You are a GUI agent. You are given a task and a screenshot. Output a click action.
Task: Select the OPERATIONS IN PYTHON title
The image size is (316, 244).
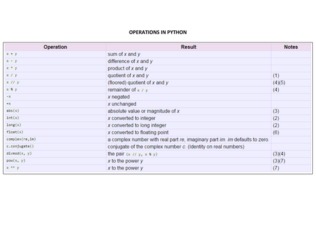click(158, 32)
